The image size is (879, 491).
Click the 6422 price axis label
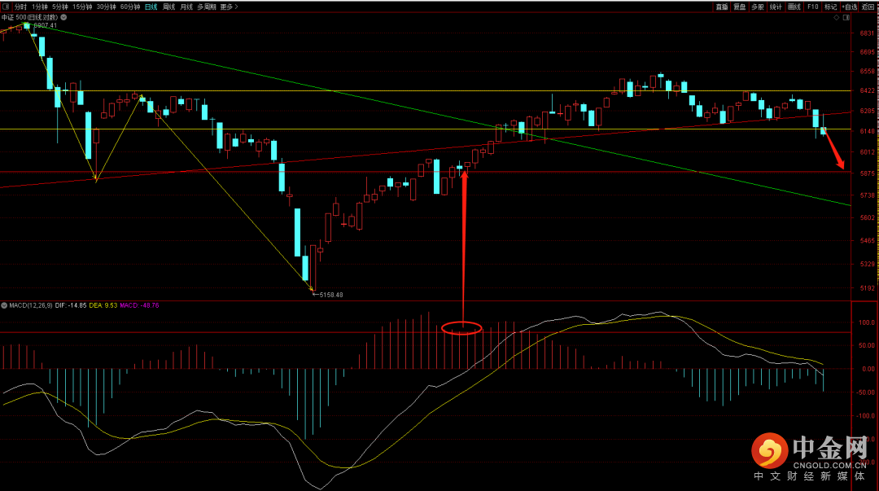tap(868, 90)
